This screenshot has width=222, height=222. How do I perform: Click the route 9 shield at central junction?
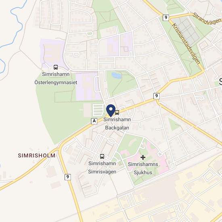point(157,96)
